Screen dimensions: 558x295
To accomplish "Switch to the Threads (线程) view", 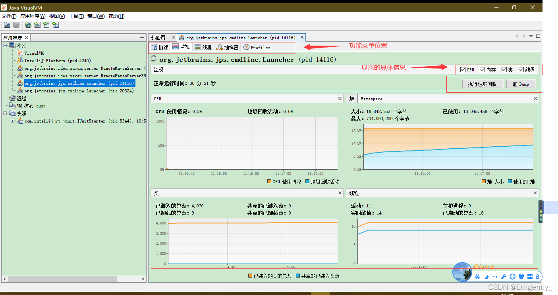I will [x=203, y=47].
